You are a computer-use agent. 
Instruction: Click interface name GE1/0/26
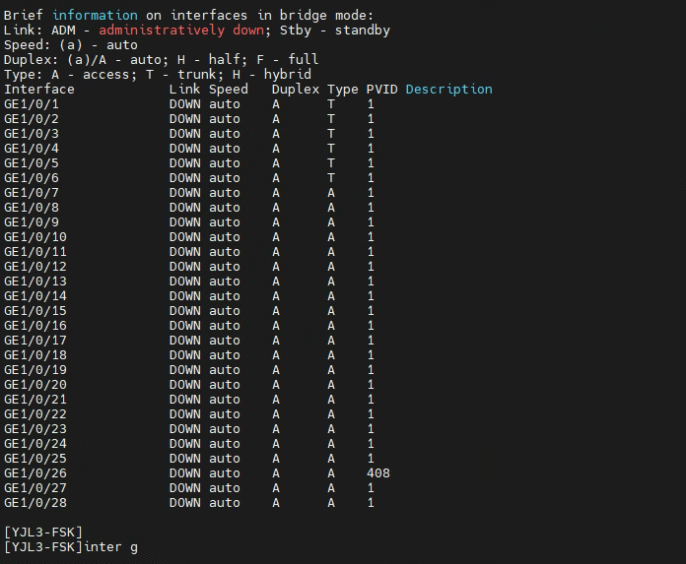(x=35, y=472)
